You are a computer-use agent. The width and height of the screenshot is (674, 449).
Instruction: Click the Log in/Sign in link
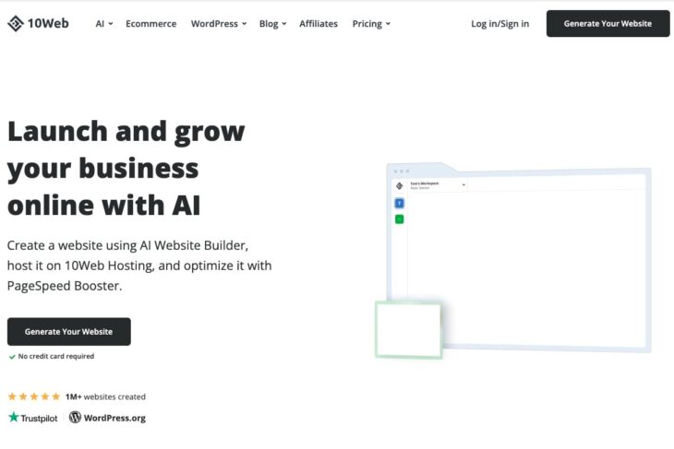pos(499,24)
